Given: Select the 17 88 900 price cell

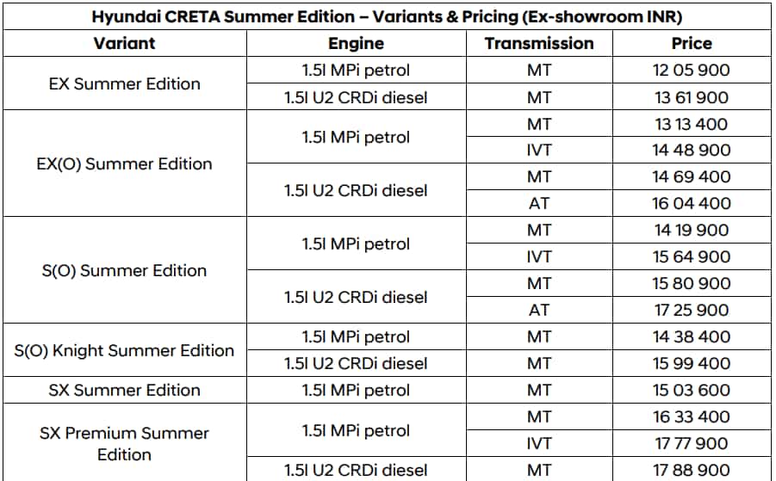Looking at the screenshot, I should 692,470.
